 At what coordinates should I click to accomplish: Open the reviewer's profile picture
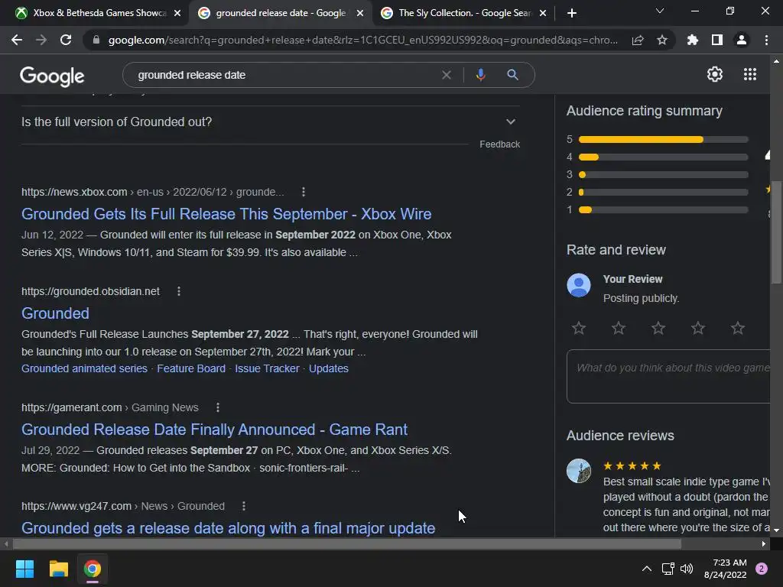point(579,471)
